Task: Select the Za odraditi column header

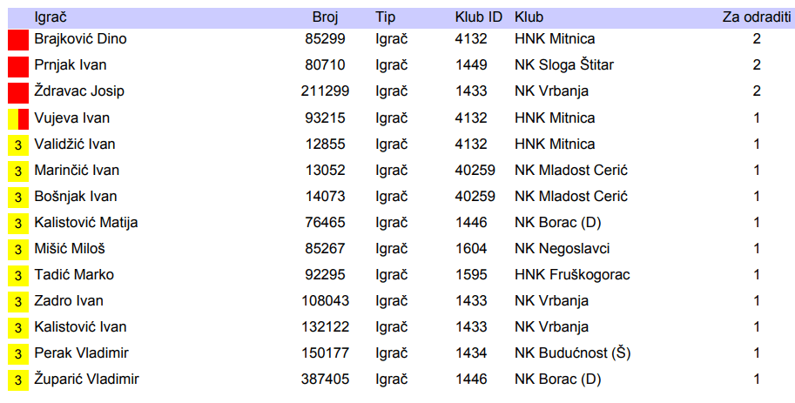Action: pyautogui.click(x=756, y=17)
